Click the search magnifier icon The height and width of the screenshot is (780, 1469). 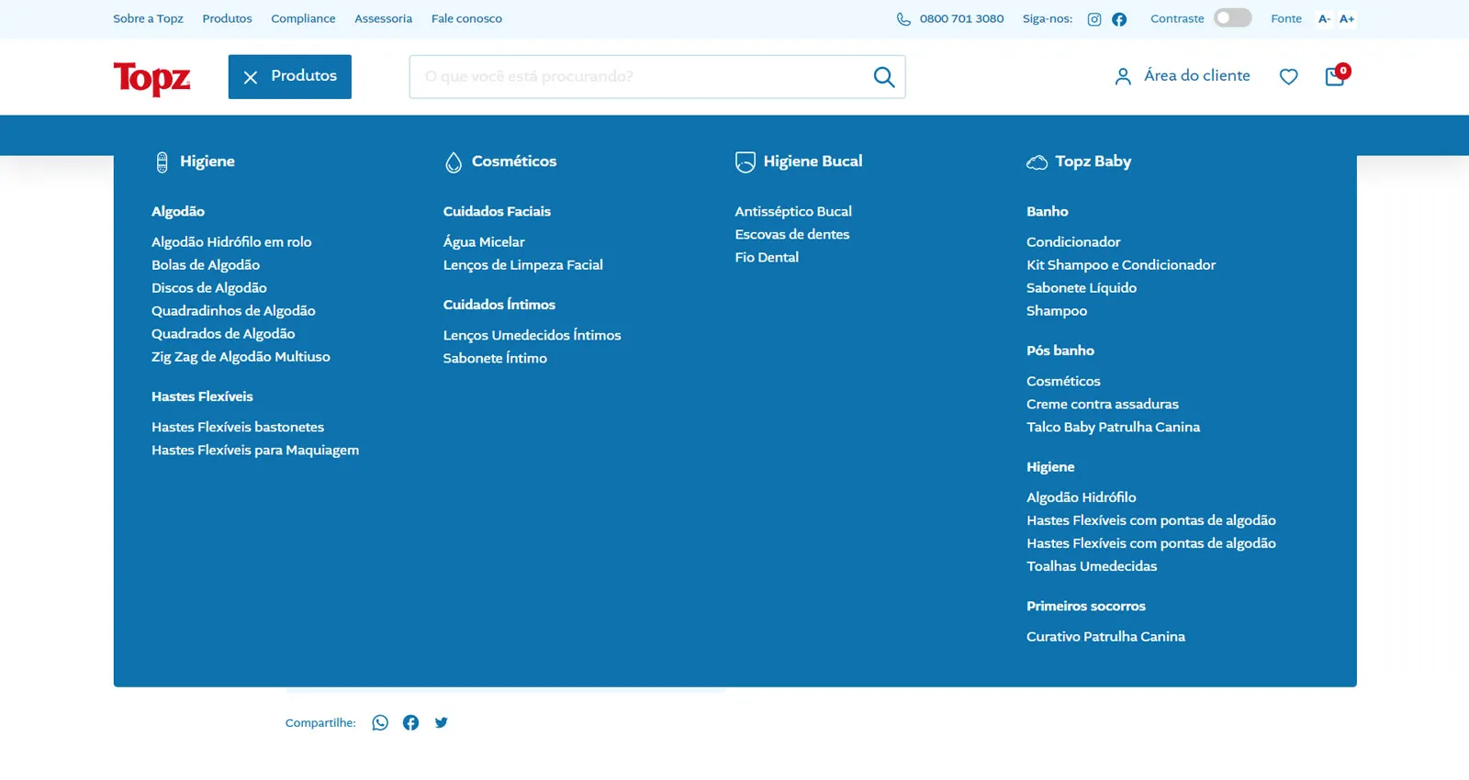pyautogui.click(x=883, y=77)
